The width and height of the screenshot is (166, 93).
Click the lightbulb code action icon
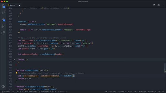tap(17, 73)
